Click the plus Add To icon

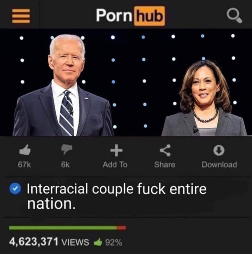coord(116,150)
